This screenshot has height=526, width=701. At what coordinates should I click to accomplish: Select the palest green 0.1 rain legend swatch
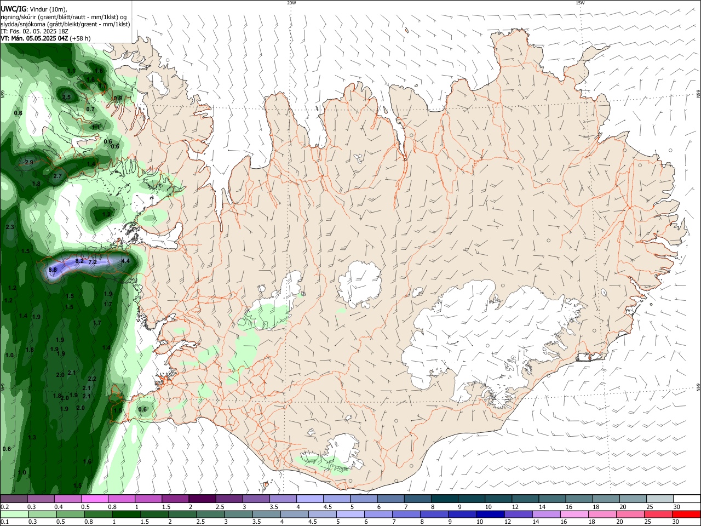(14, 514)
